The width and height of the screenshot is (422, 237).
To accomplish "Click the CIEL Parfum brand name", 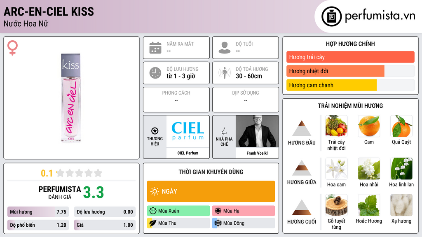I will click(188, 153).
